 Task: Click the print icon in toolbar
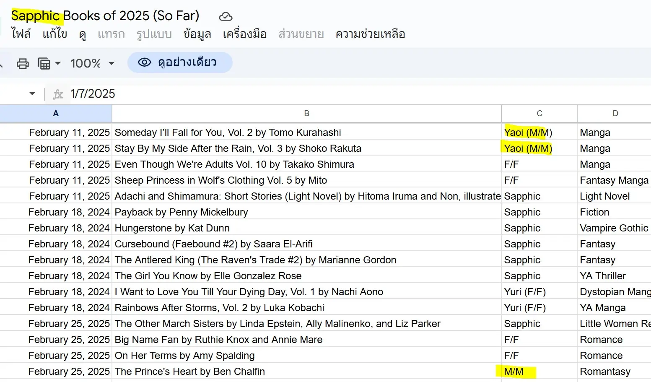point(23,63)
